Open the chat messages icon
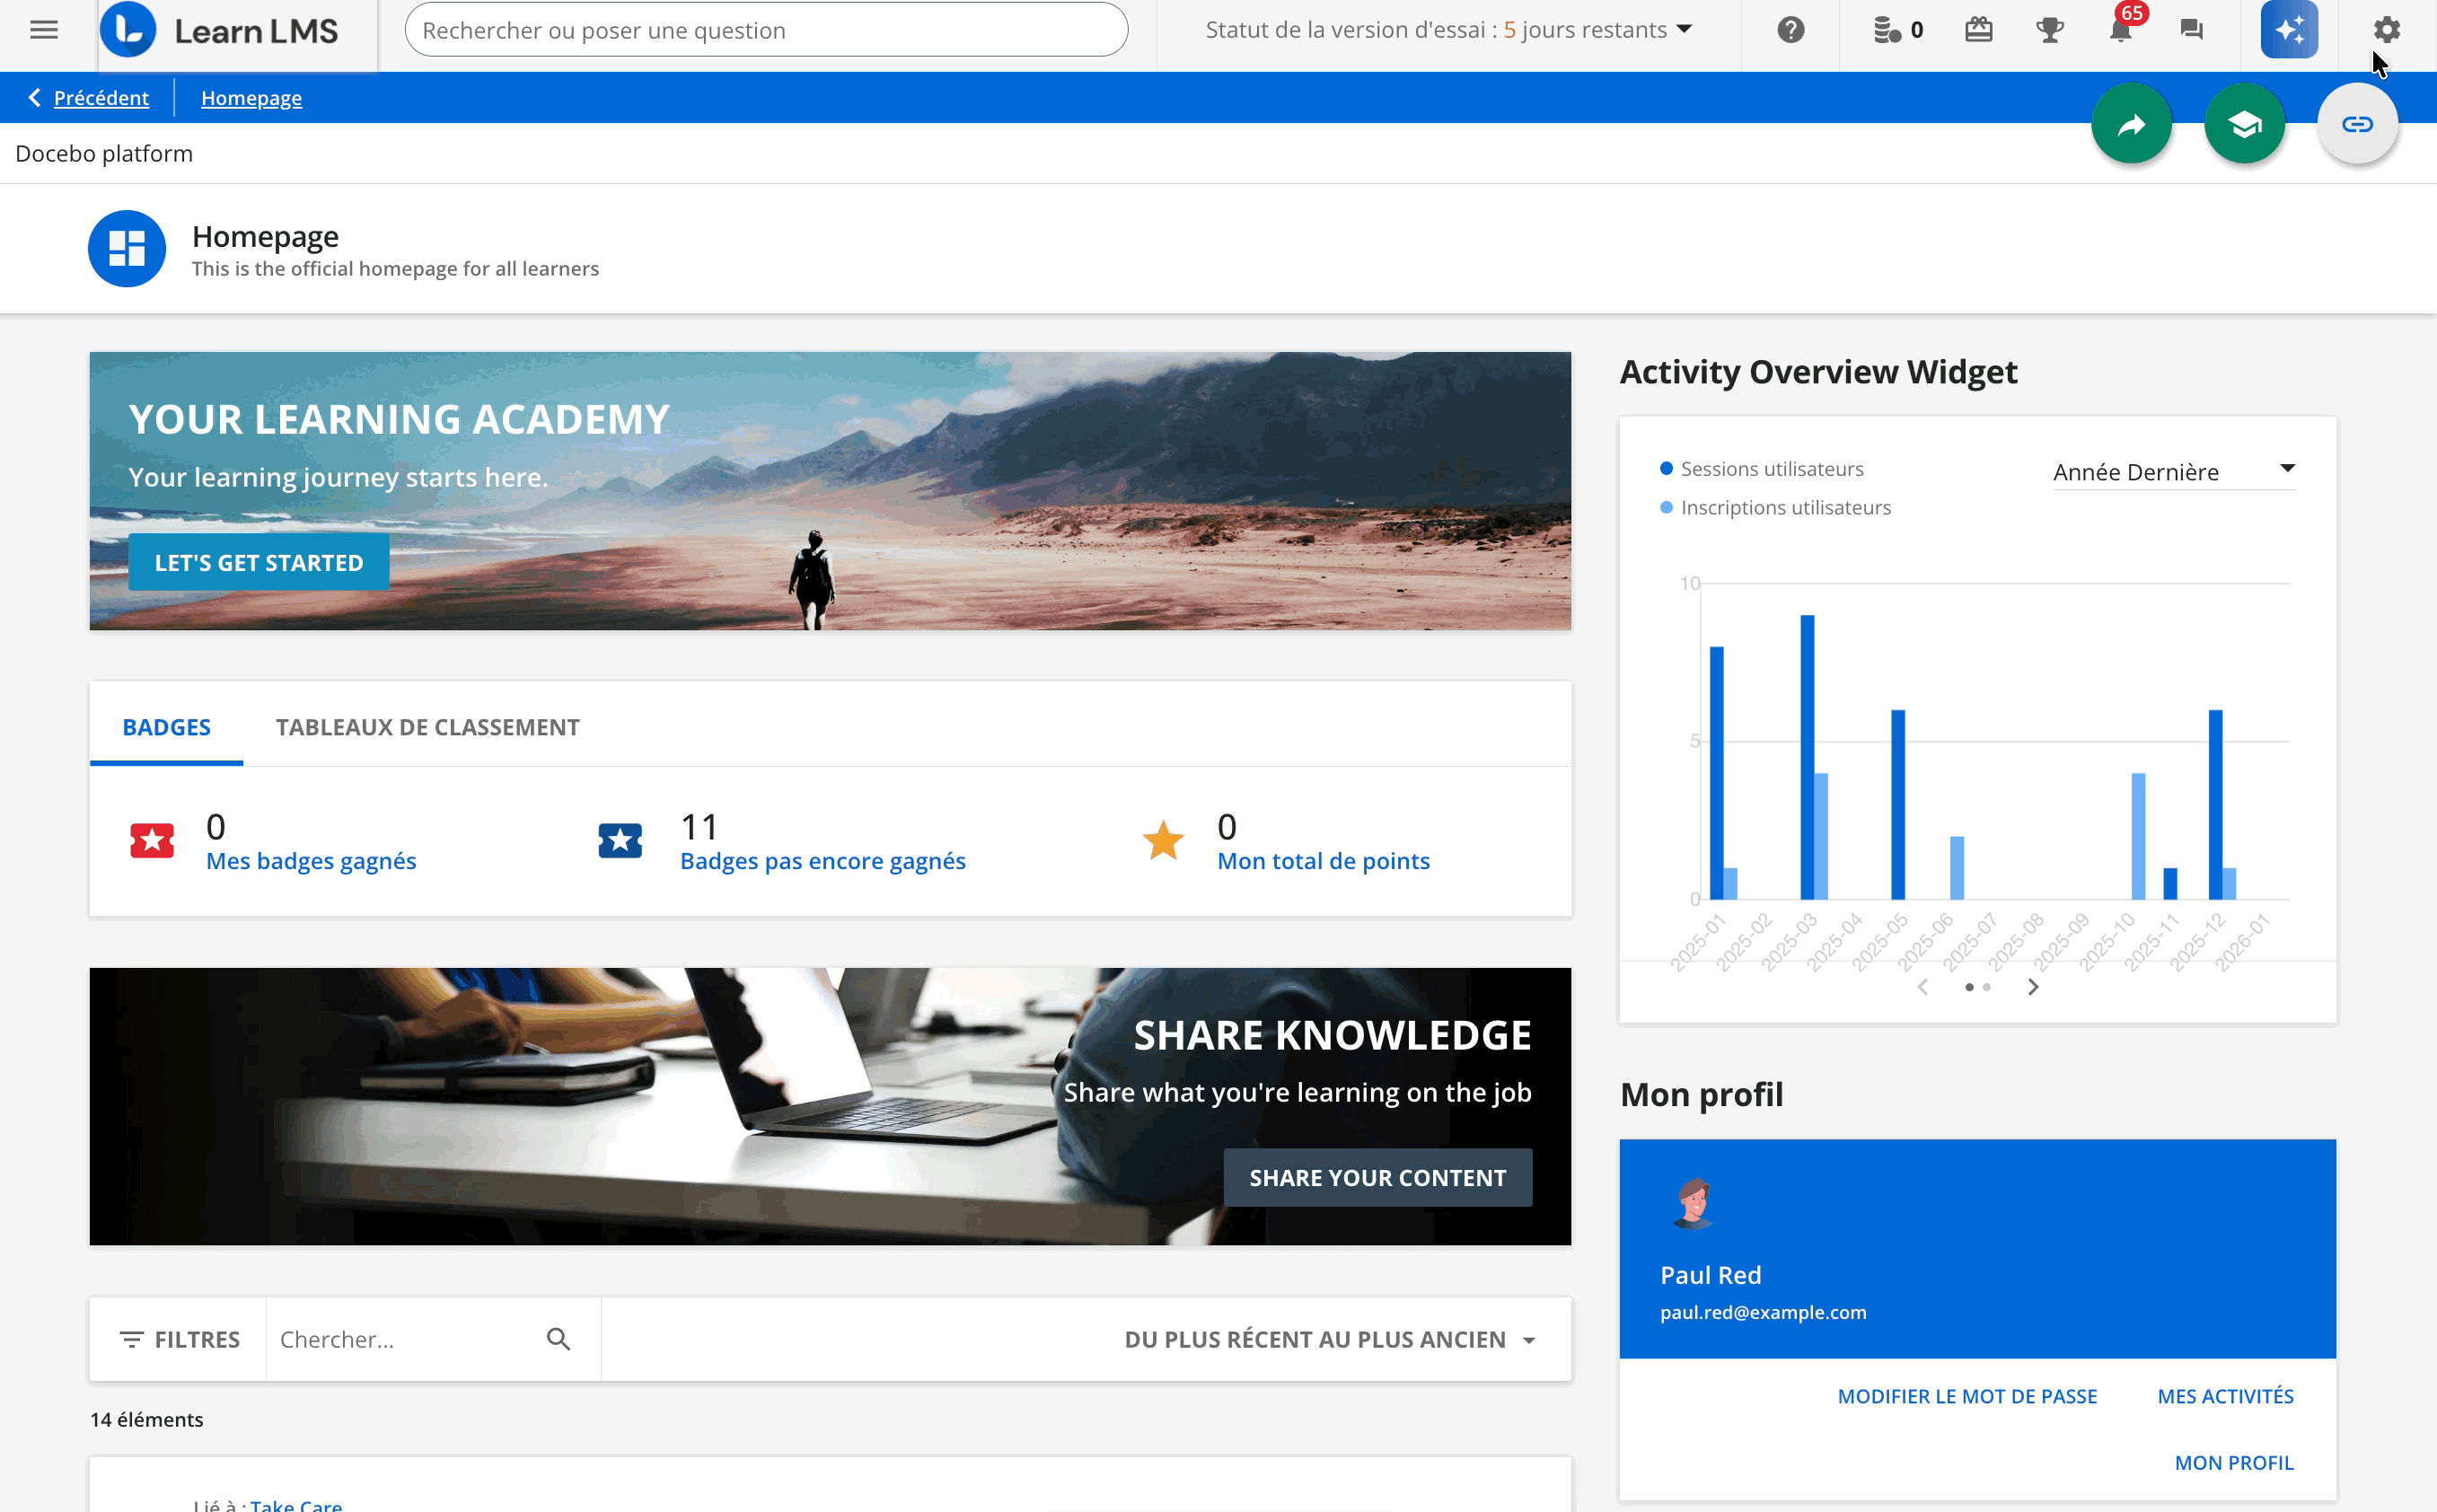Viewport: 2437px width, 1512px height. tap(2191, 30)
